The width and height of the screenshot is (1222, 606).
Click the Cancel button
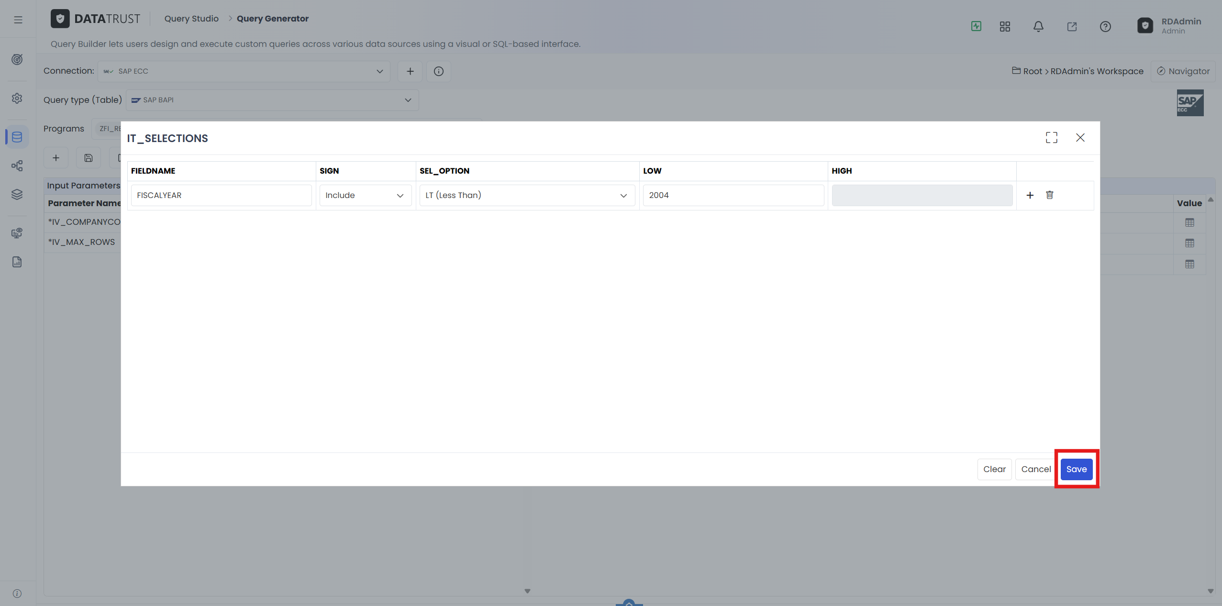1036,469
